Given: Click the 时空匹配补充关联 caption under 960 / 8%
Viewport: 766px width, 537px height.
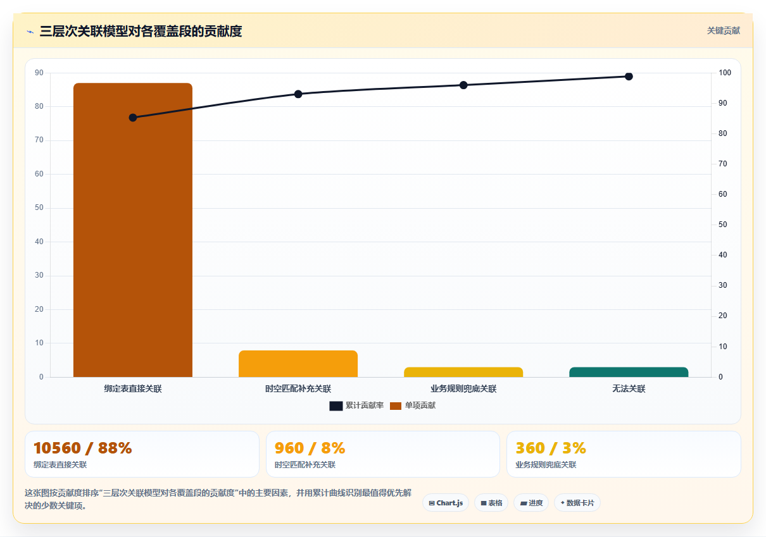Looking at the screenshot, I should click(305, 465).
